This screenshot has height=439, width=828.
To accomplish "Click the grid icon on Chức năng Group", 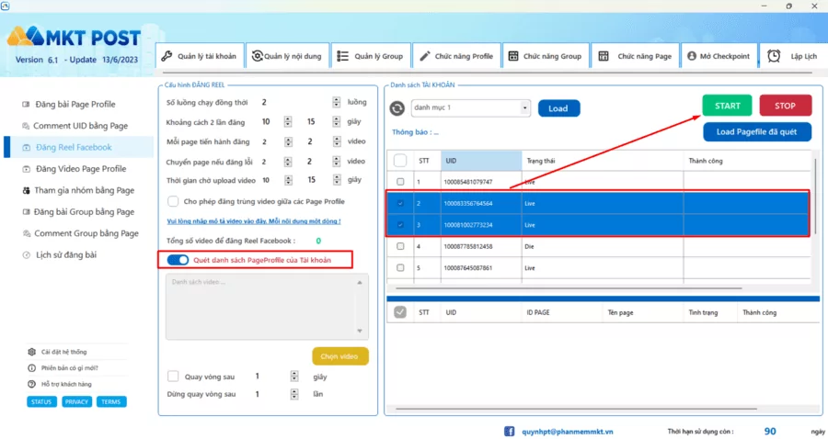I will pos(513,56).
